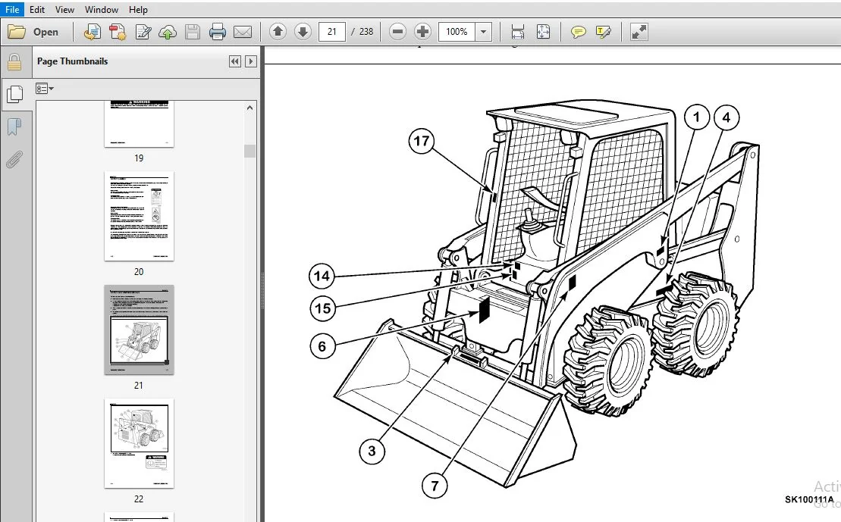841x522 pixels.
Task: Open the View menu
Action: click(x=64, y=9)
